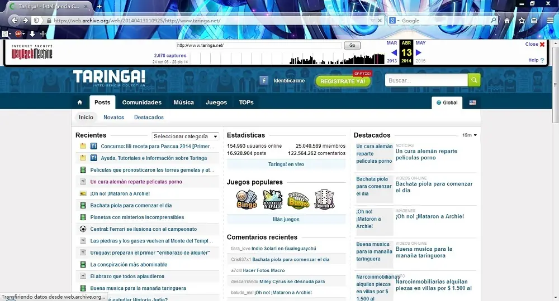The image size is (559, 301).
Task: Click the Google search magnifier icon
Action: (494, 21)
